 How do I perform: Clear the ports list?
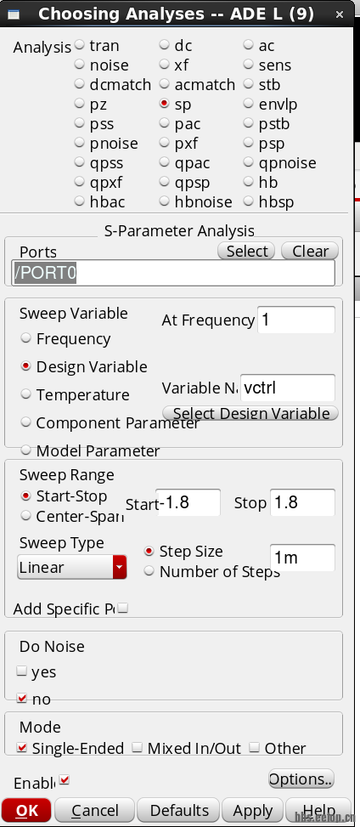(310, 251)
